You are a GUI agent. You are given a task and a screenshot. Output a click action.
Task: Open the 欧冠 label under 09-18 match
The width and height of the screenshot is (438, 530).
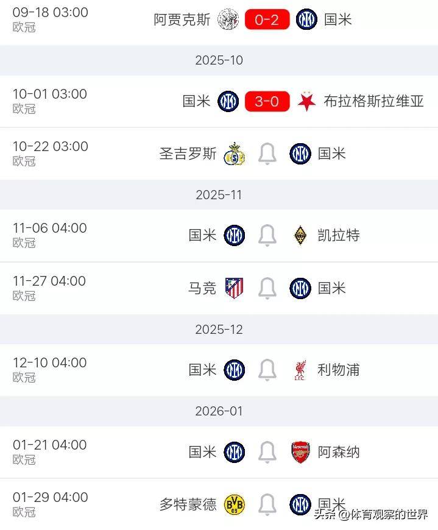click(x=25, y=27)
